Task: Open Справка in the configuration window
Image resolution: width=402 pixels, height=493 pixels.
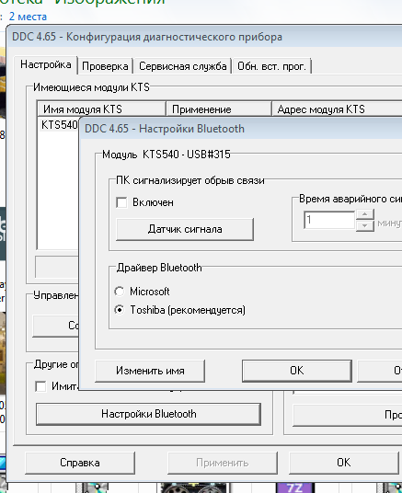Action: [80, 463]
